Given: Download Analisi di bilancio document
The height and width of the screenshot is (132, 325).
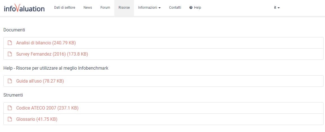Looking at the screenshot, I should tap(46, 43).
